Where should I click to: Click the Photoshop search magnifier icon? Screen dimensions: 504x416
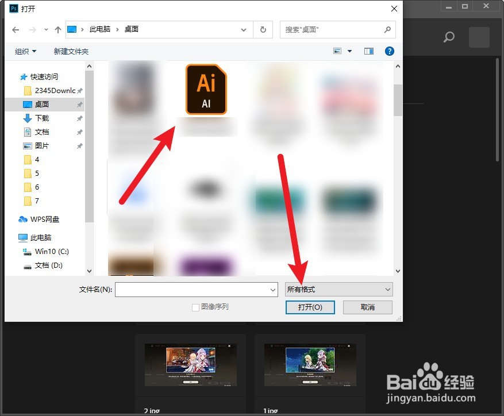tap(449, 37)
